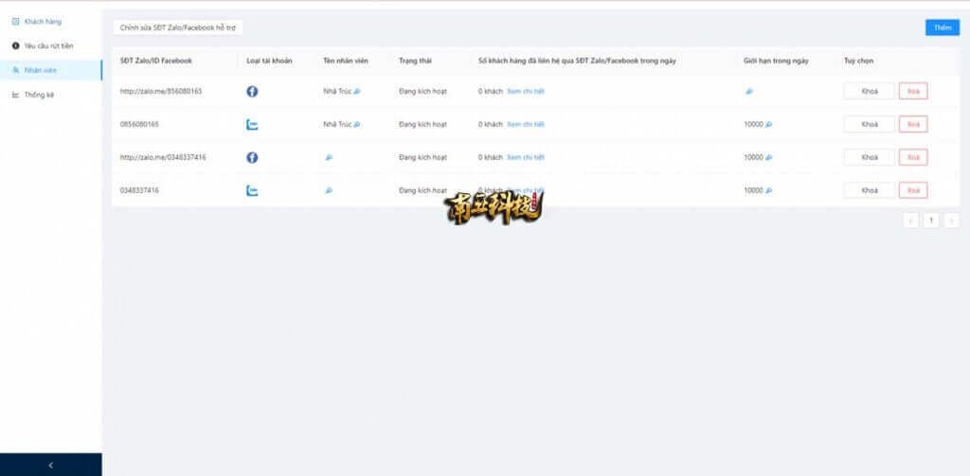Click Facebook icon in the zalo.me/0348337416 row
The height and width of the screenshot is (476, 970).
click(x=252, y=157)
